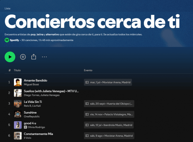Click ticket icon in the sáb, 9 ago event
Image resolution: width=193 pixels, height=142 pixels.
(x=87, y=136)
